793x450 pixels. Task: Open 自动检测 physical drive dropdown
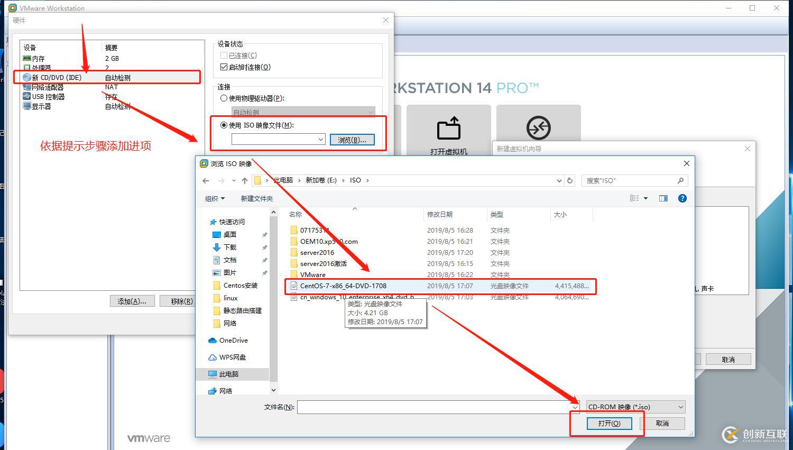point(370,112)
